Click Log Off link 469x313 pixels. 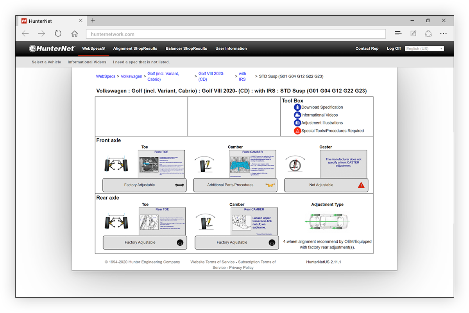[x=394, y=49]
